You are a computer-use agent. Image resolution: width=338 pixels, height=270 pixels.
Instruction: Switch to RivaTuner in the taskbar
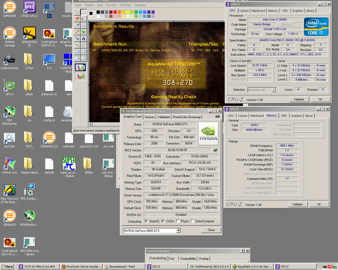(x=81, y=267)
